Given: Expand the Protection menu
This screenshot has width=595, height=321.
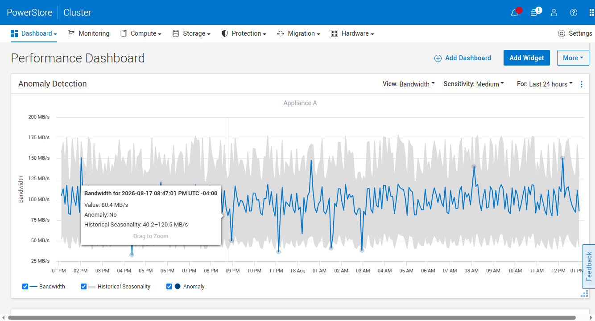Looking at the screenshot, I should (244, 33).
